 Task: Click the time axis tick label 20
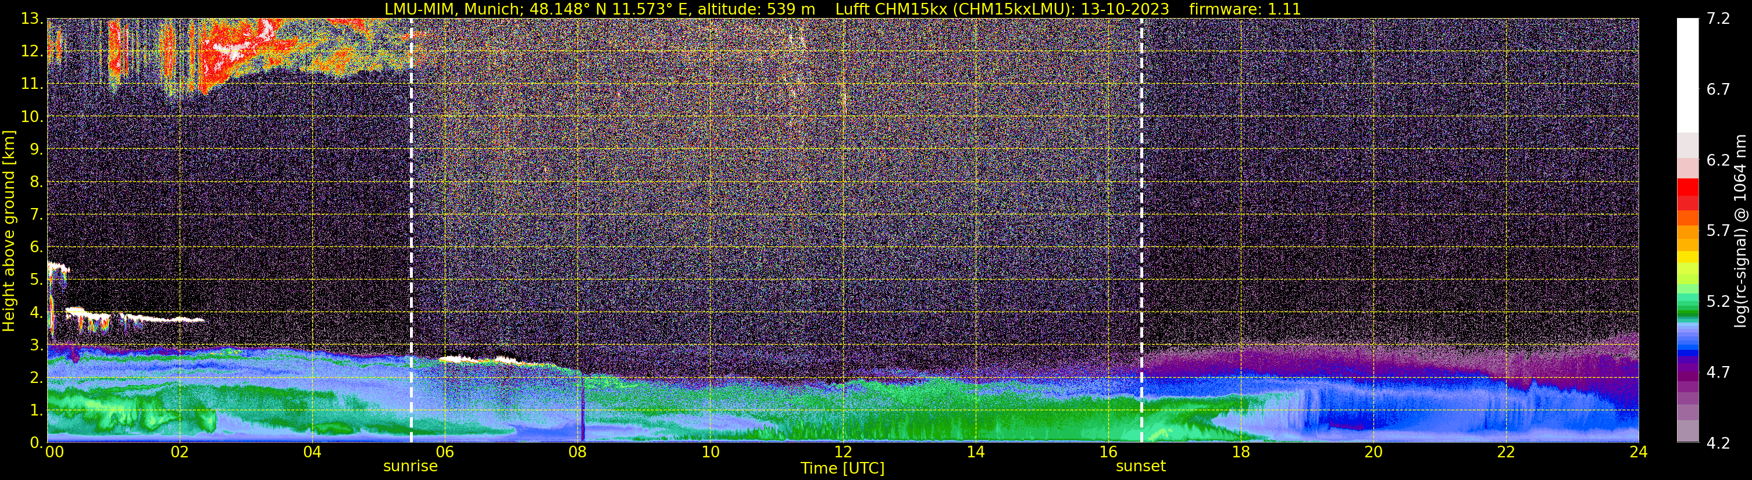point(1373,452)
